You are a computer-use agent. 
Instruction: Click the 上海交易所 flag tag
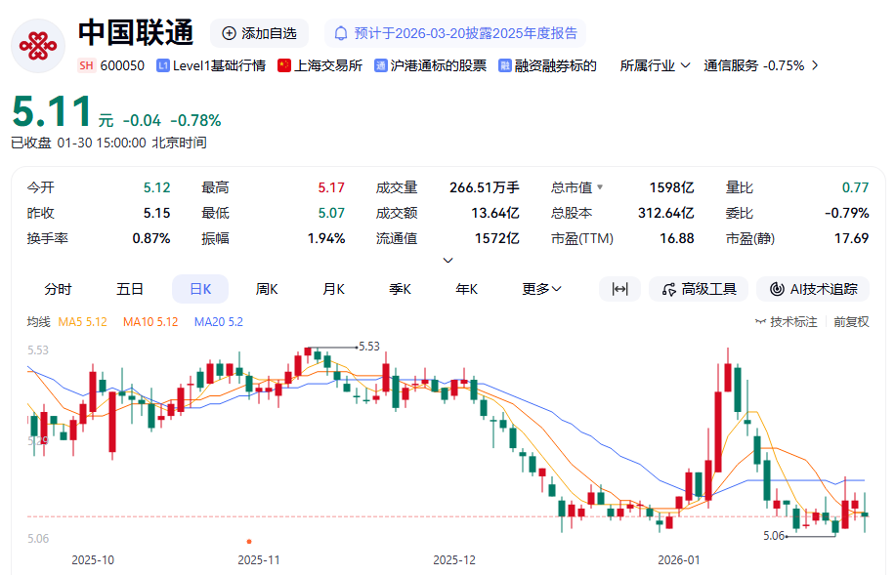tap(320, 65)
